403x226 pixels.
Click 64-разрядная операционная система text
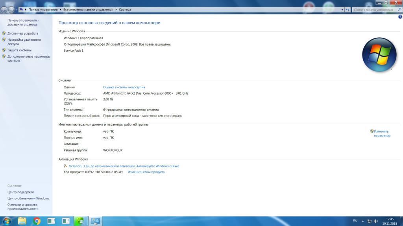[x=131, y=109]
